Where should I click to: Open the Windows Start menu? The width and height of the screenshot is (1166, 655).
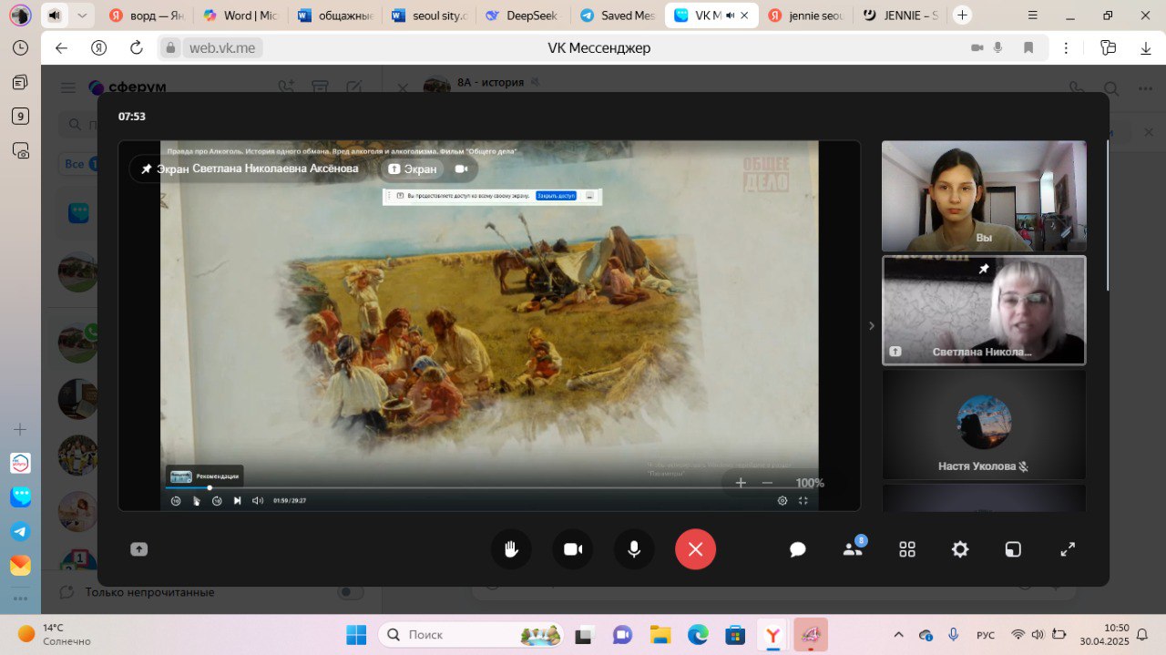point(356,635)
